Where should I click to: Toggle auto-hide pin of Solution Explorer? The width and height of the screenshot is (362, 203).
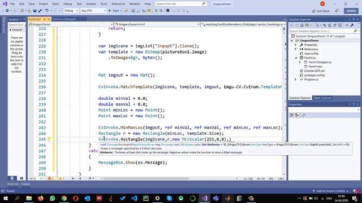click(x=354, y=19)
